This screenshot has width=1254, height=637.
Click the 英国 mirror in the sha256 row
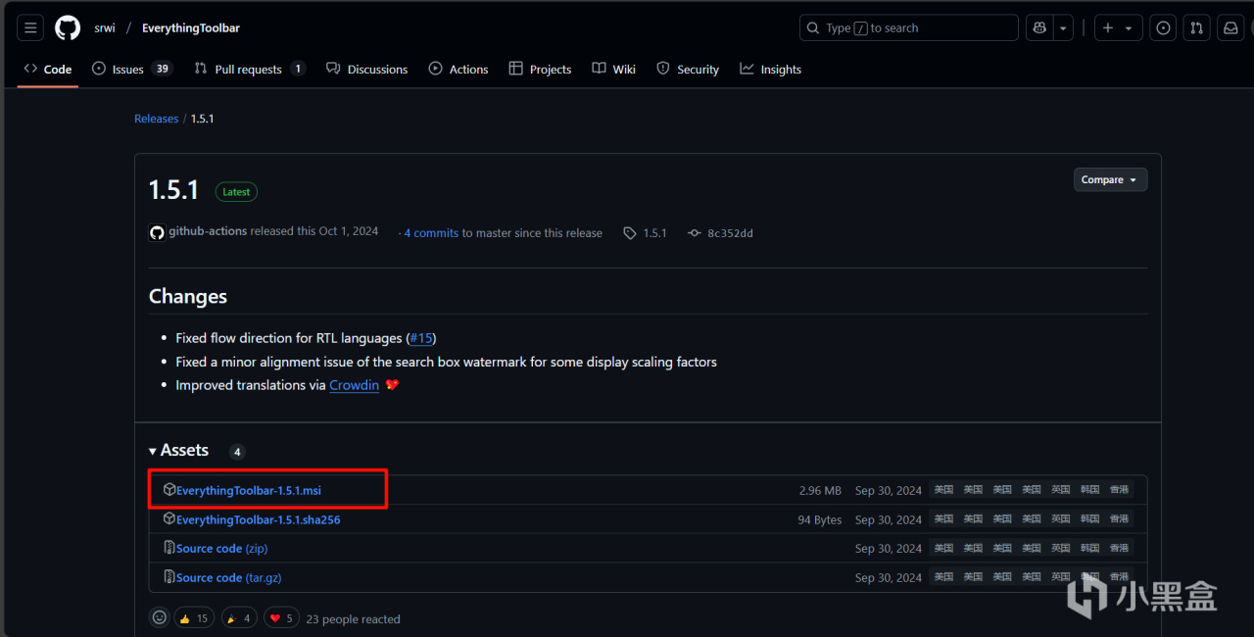pos(1061,519)
